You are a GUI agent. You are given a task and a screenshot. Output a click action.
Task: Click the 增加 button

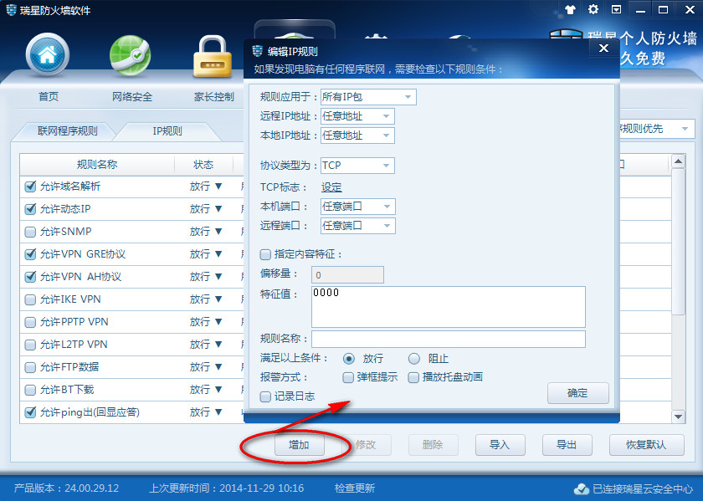(x=299, y=445)
